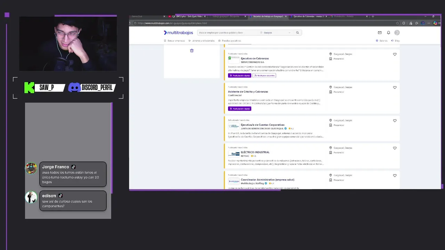Click the Multitrabajos Staffing company name
The width and height of the screenshot is (445, 250).
click(x=253, y=183)
